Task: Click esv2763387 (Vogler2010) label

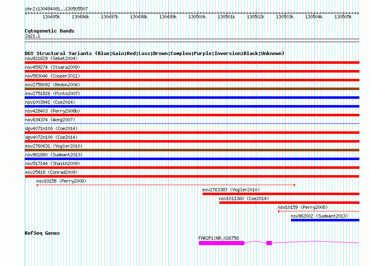Action: pos(231,190)
